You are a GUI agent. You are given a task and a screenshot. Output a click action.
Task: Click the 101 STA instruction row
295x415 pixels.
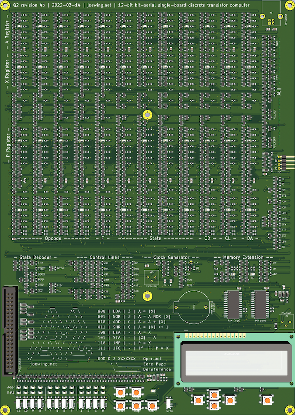click(127, 338)
